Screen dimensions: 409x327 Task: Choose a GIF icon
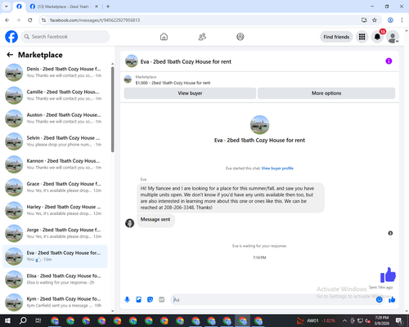161,300
